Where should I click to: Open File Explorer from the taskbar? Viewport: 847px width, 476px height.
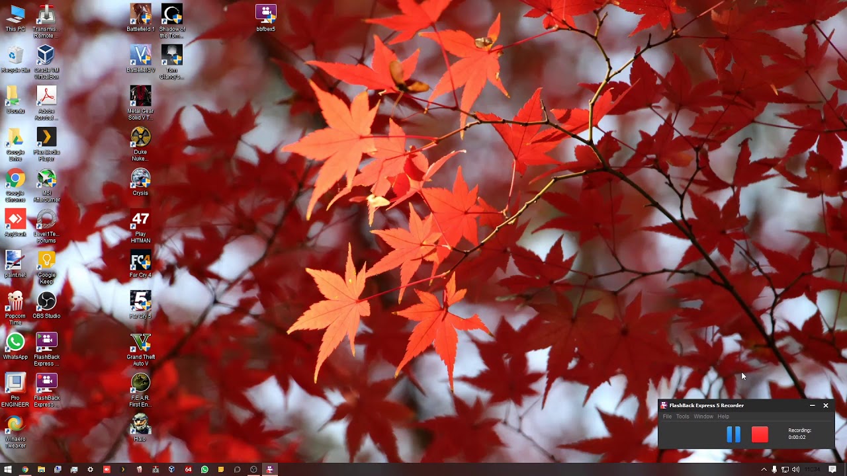click(41, 469)
